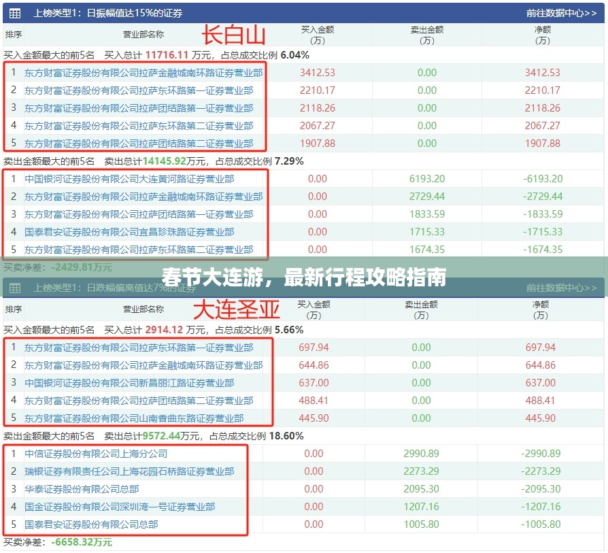Click 买入金额(万) header in 日振幅值达15% table
Screen dimensions: 608x553
(x=318, y=35)
